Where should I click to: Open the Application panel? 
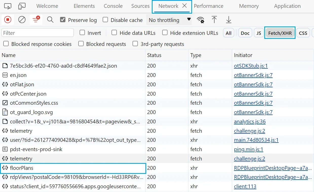coord(287,6)
